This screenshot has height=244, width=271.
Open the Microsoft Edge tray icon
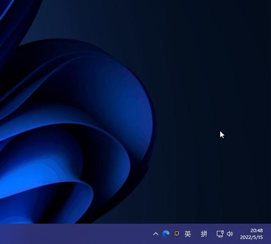tap(166, 234)
